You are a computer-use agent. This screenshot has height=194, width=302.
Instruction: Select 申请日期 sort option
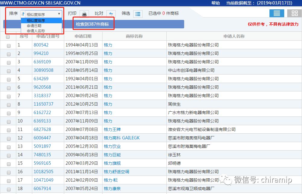[41, 26]
